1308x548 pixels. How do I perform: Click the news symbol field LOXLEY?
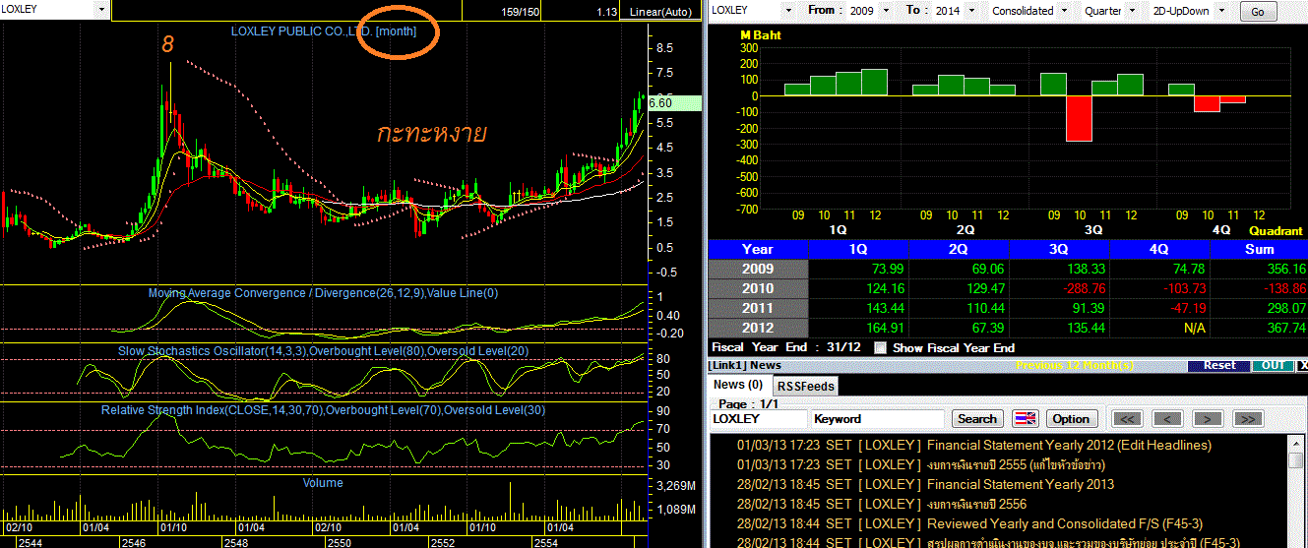click(x=757, y=418)
